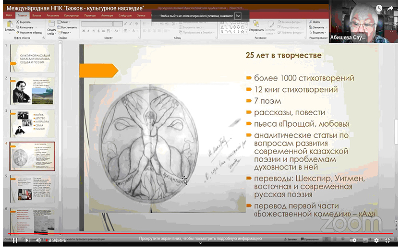Open the Layout (Макет) dropdown
The image size is (400, 252).
coord(64,22)
